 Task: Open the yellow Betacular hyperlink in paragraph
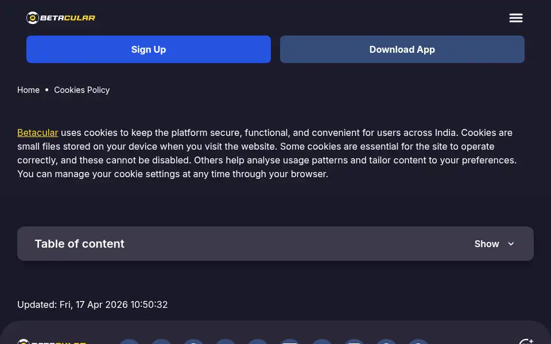coord(38,132)
